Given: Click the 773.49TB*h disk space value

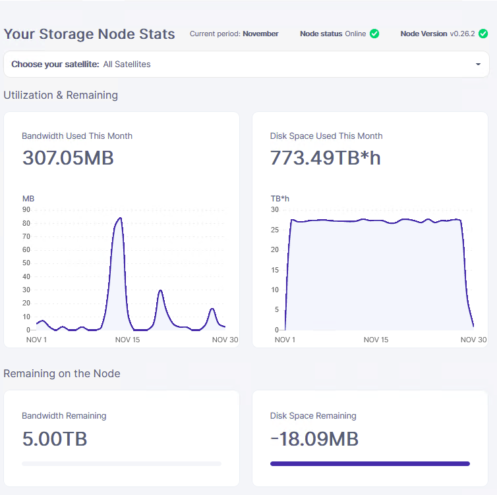Looking at the screenshot, I should pyautogui.click(x=325, y=158).
